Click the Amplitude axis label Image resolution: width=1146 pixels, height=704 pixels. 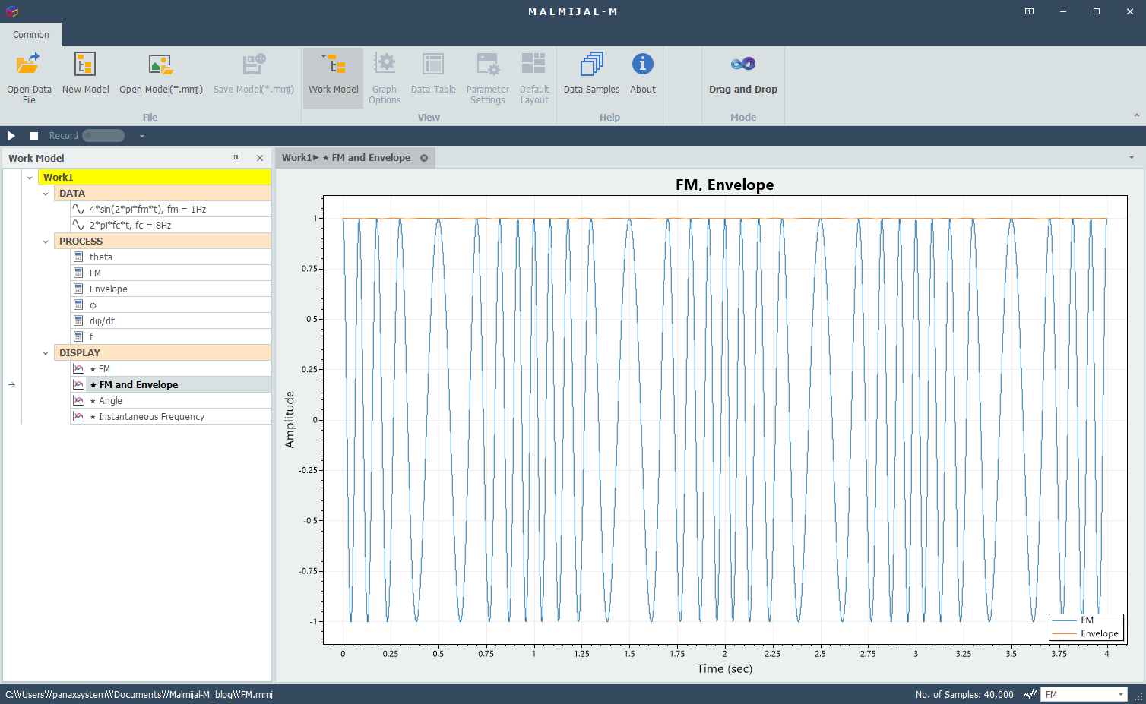point(290,419)
